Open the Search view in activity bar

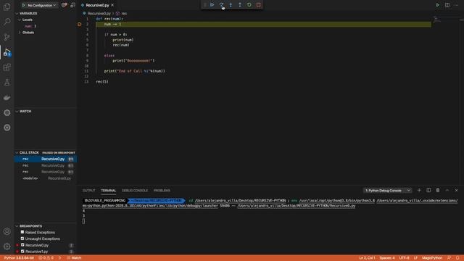point(7,22)
